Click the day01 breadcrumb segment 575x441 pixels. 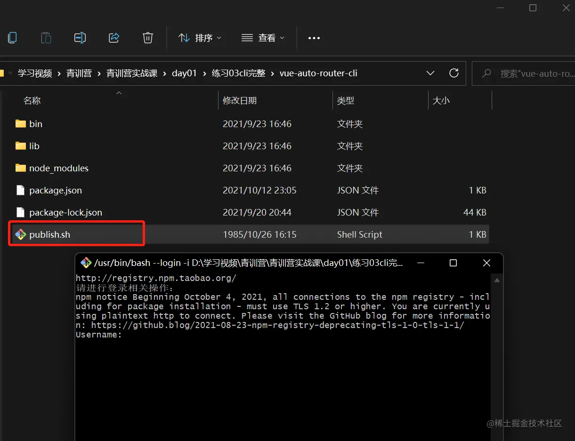[184, 73]
